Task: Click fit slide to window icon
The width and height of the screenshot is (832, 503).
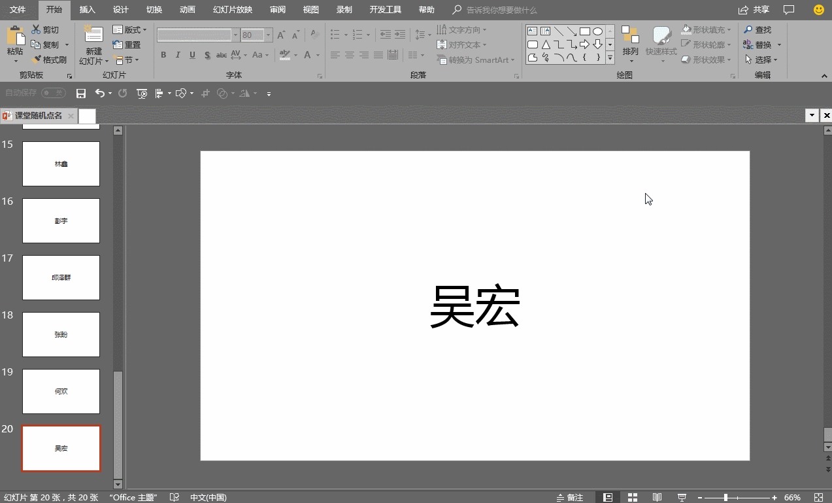Action: [x=819, y=498]
